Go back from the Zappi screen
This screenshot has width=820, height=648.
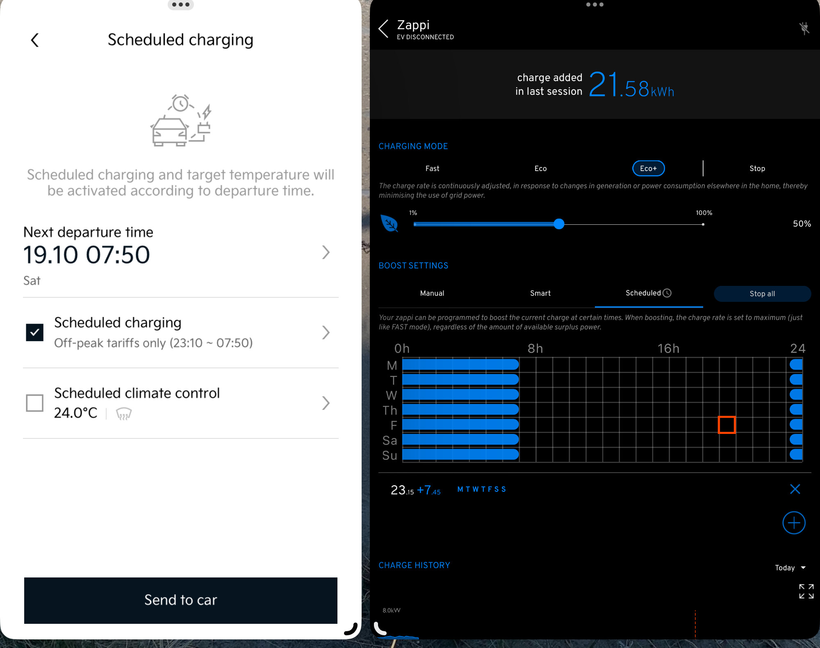point(383,29)
